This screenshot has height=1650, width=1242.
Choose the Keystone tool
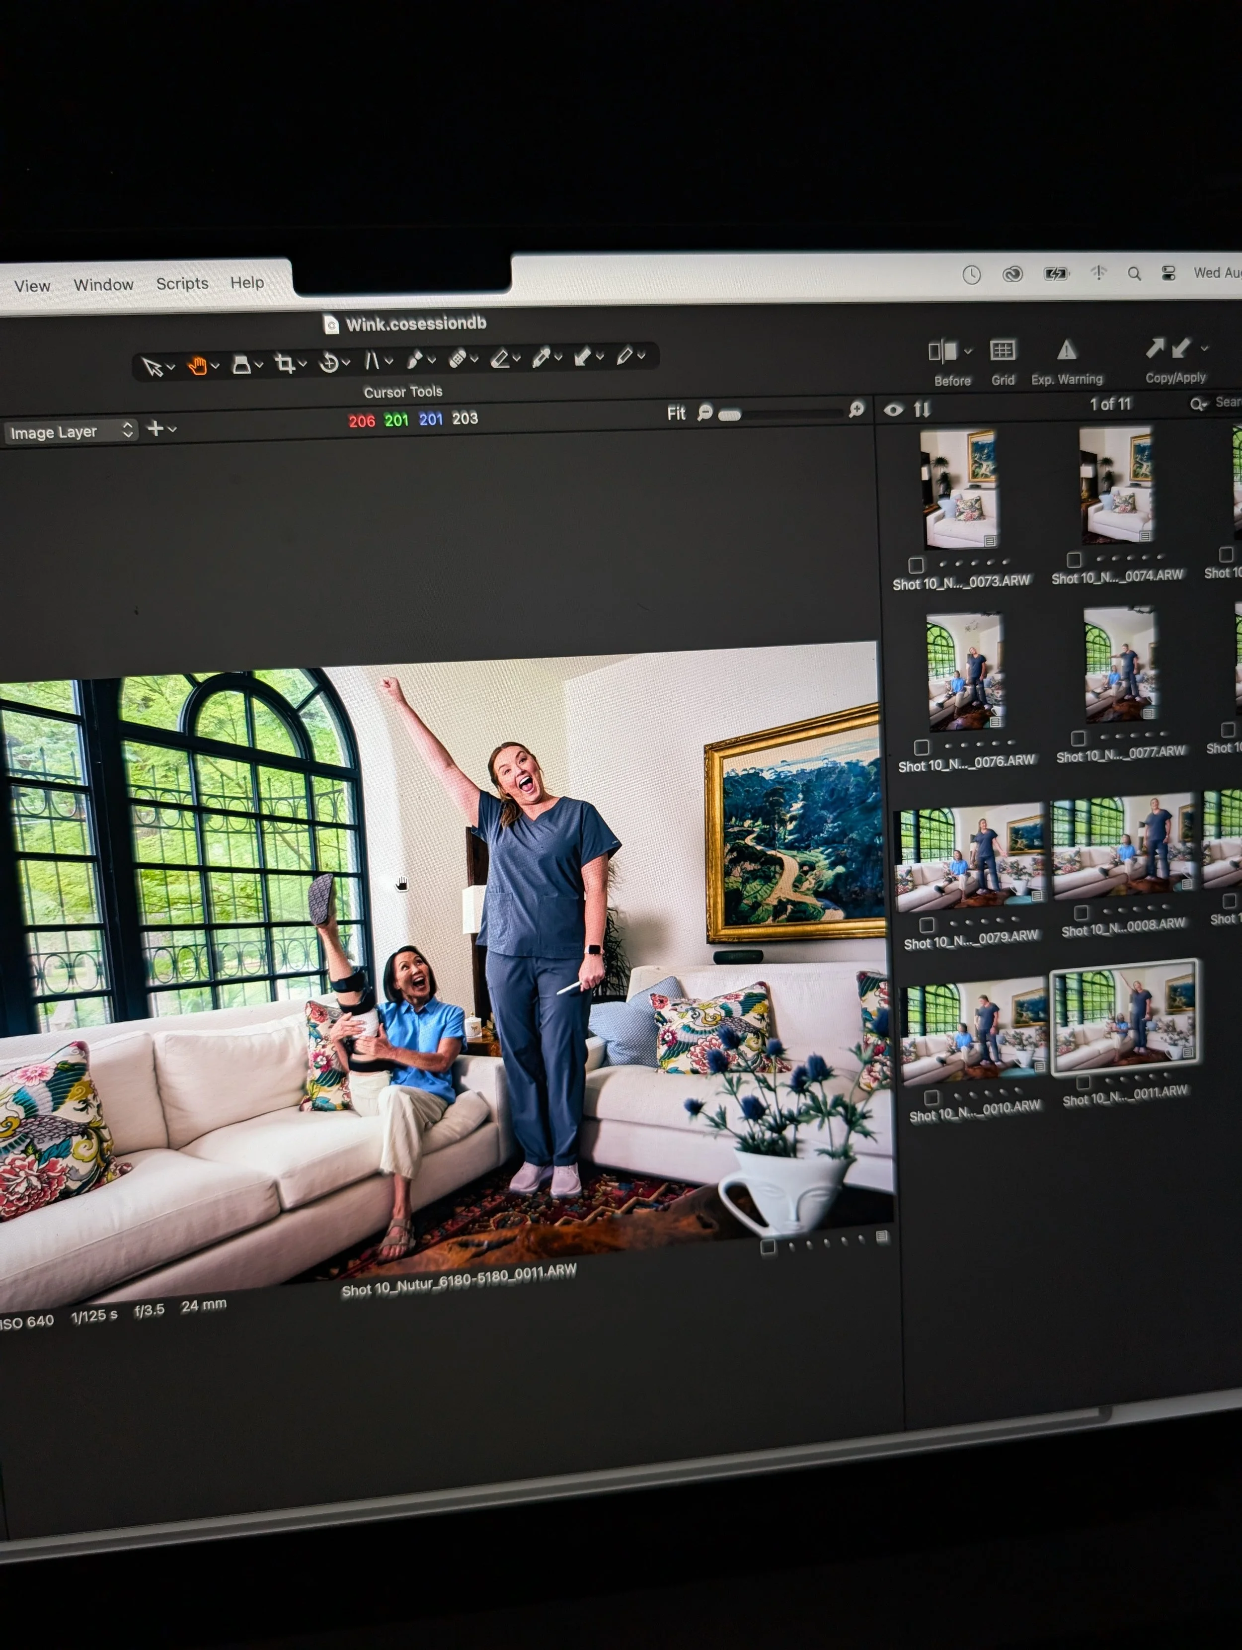[x=372, y=361]
